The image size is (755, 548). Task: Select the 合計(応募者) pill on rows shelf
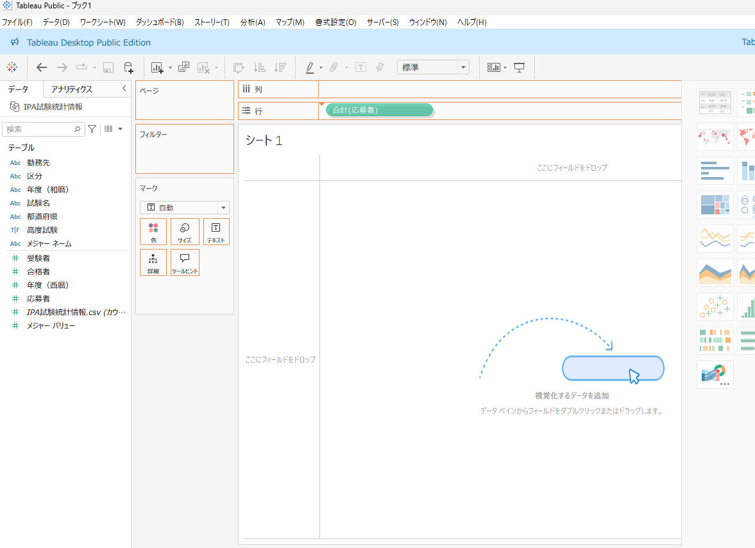coord(380,110)
